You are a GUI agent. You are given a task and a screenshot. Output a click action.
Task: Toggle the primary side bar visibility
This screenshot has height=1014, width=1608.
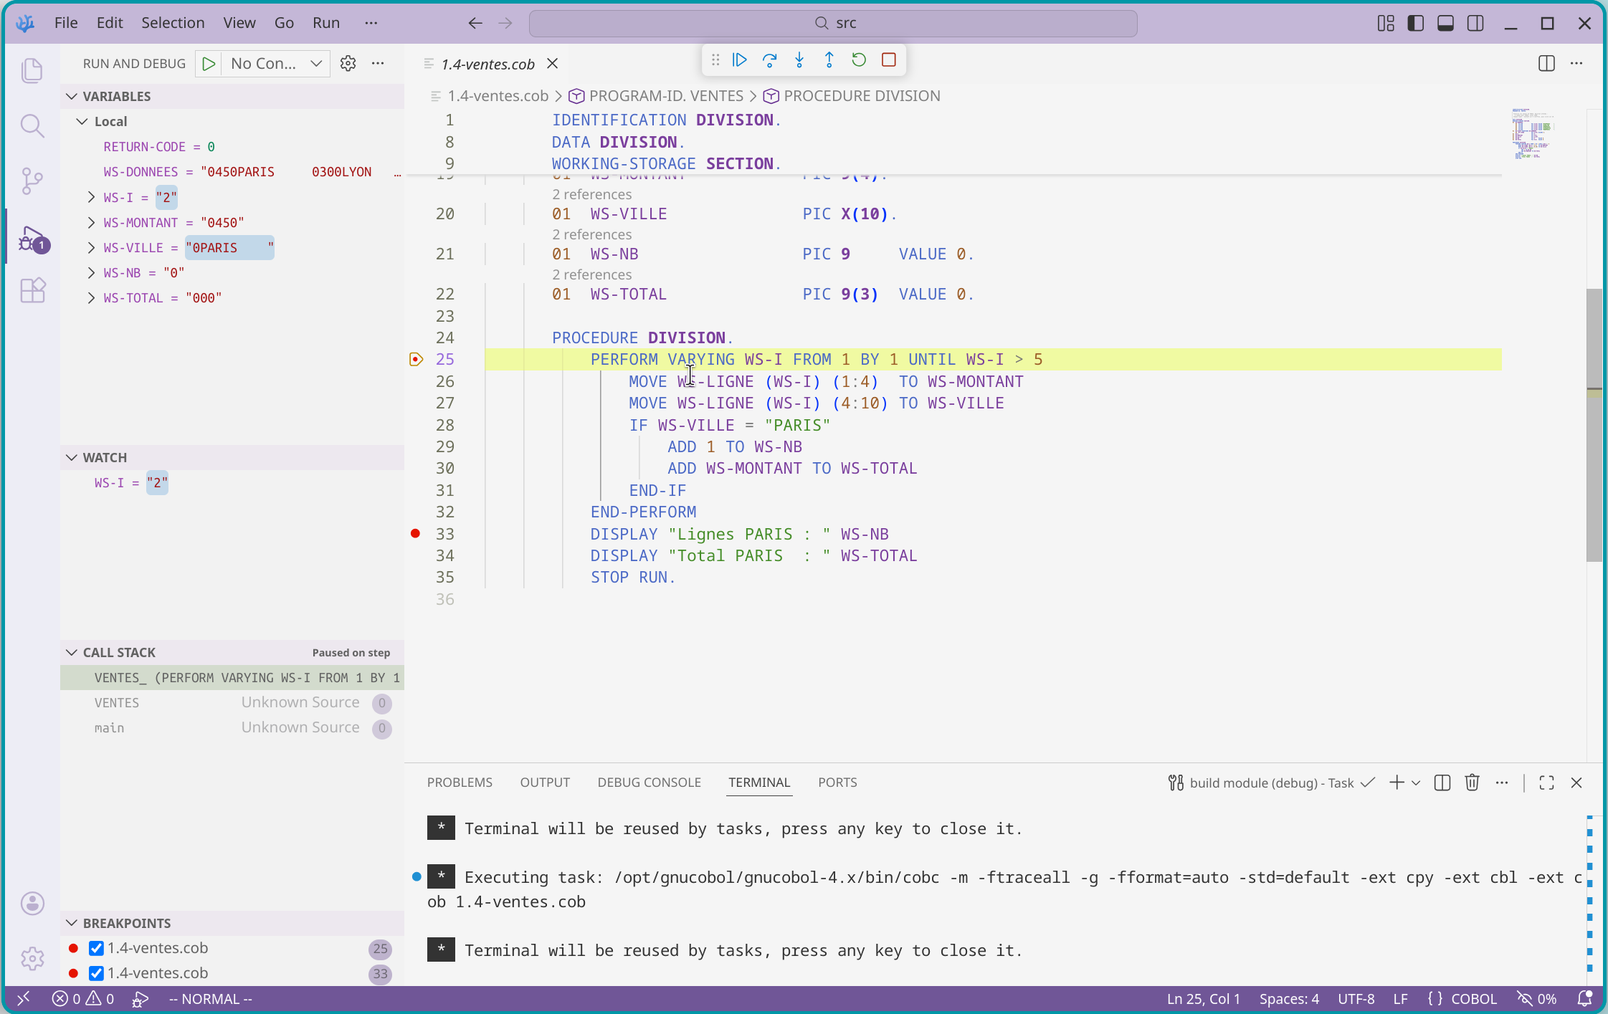click(1416, 23)
